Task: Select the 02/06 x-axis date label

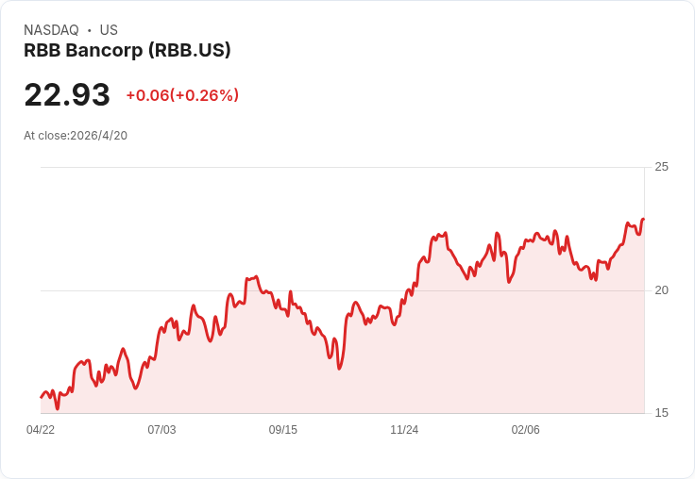Action: click(526, 430)
